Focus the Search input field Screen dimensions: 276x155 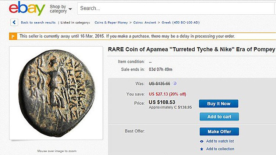(176, 8)
